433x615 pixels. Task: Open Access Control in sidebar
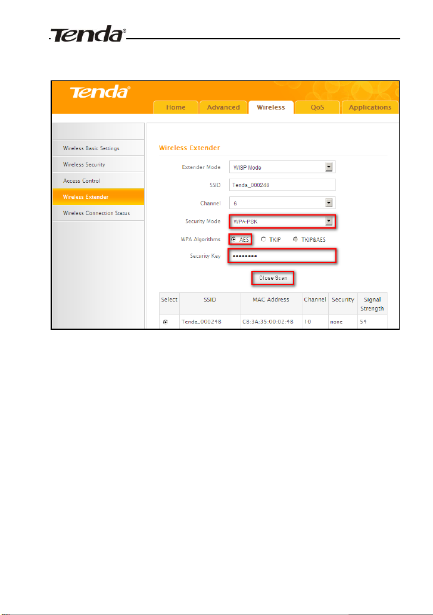pos(98,180)
